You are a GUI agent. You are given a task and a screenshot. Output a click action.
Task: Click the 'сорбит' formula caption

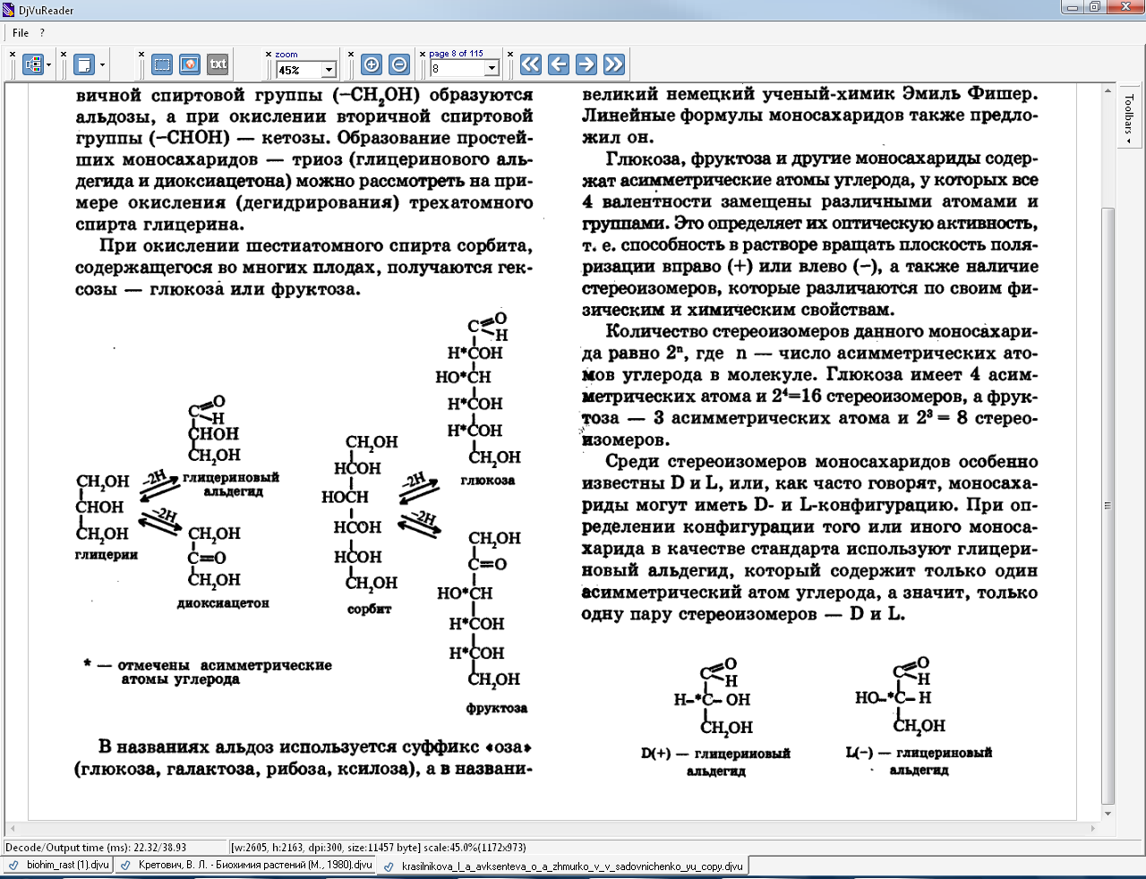click(370, 610)
